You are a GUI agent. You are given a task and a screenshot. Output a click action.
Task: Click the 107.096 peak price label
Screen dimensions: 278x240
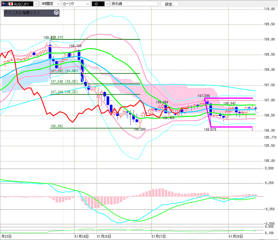204,96
